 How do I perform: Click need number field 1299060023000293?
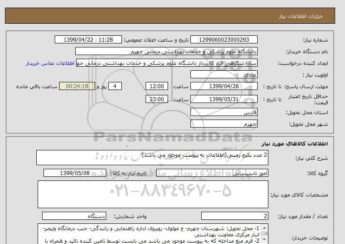224,39
